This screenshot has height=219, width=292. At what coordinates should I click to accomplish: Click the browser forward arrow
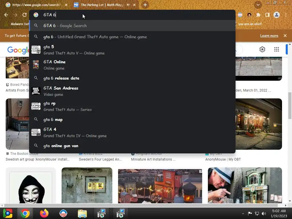pyautogui.click(x=15, y=15)
